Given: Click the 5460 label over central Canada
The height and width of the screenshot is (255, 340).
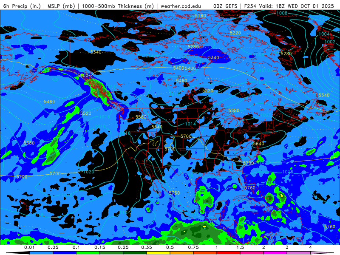Looking at the screenshot, I should (181, 81).
